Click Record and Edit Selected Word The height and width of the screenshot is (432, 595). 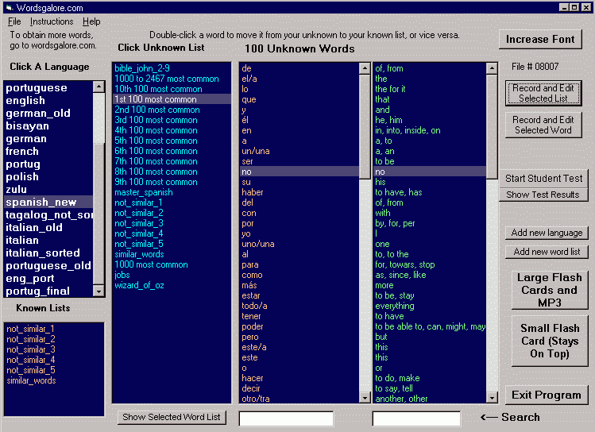pyautogui.click(x=543, y=125)
